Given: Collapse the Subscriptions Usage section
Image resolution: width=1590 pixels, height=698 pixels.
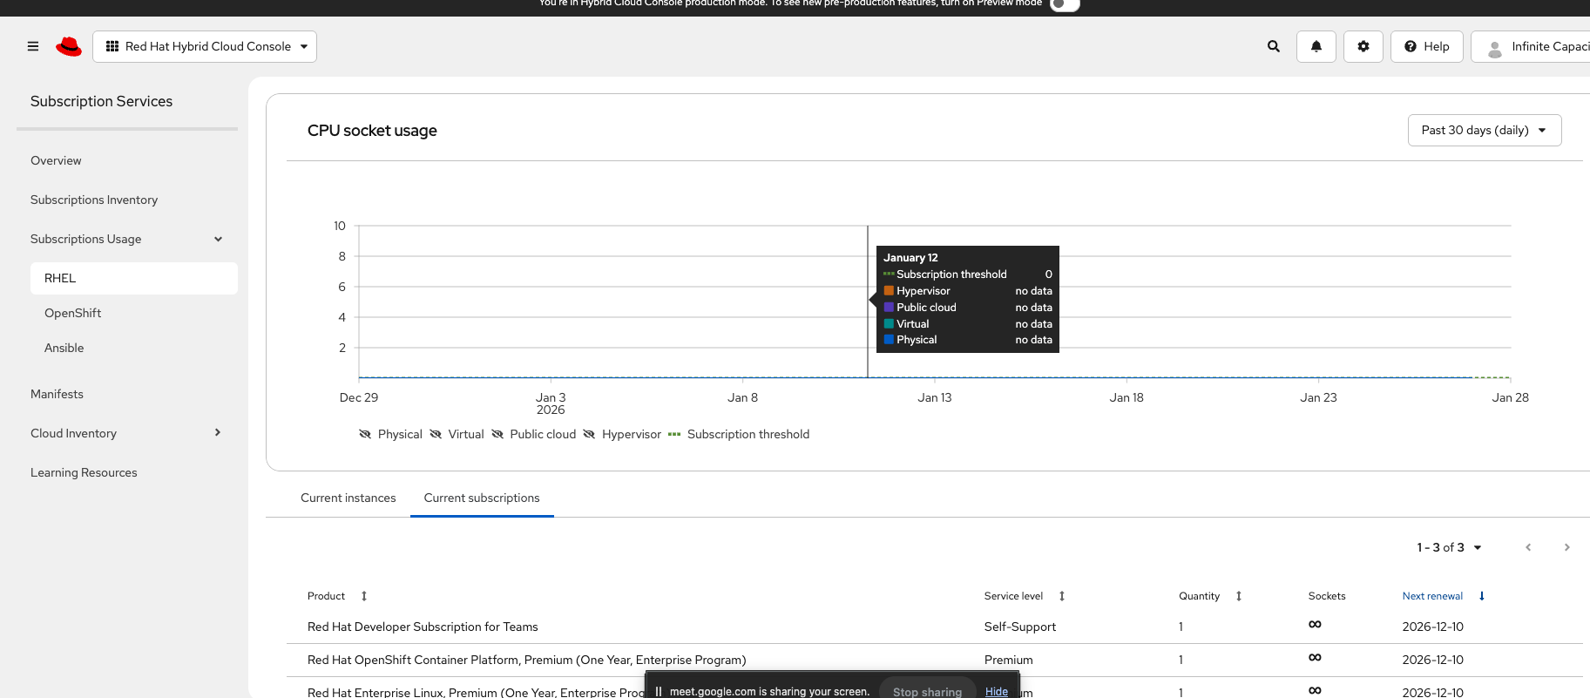Looking at the screenshot, I should [x=127, y=239].
